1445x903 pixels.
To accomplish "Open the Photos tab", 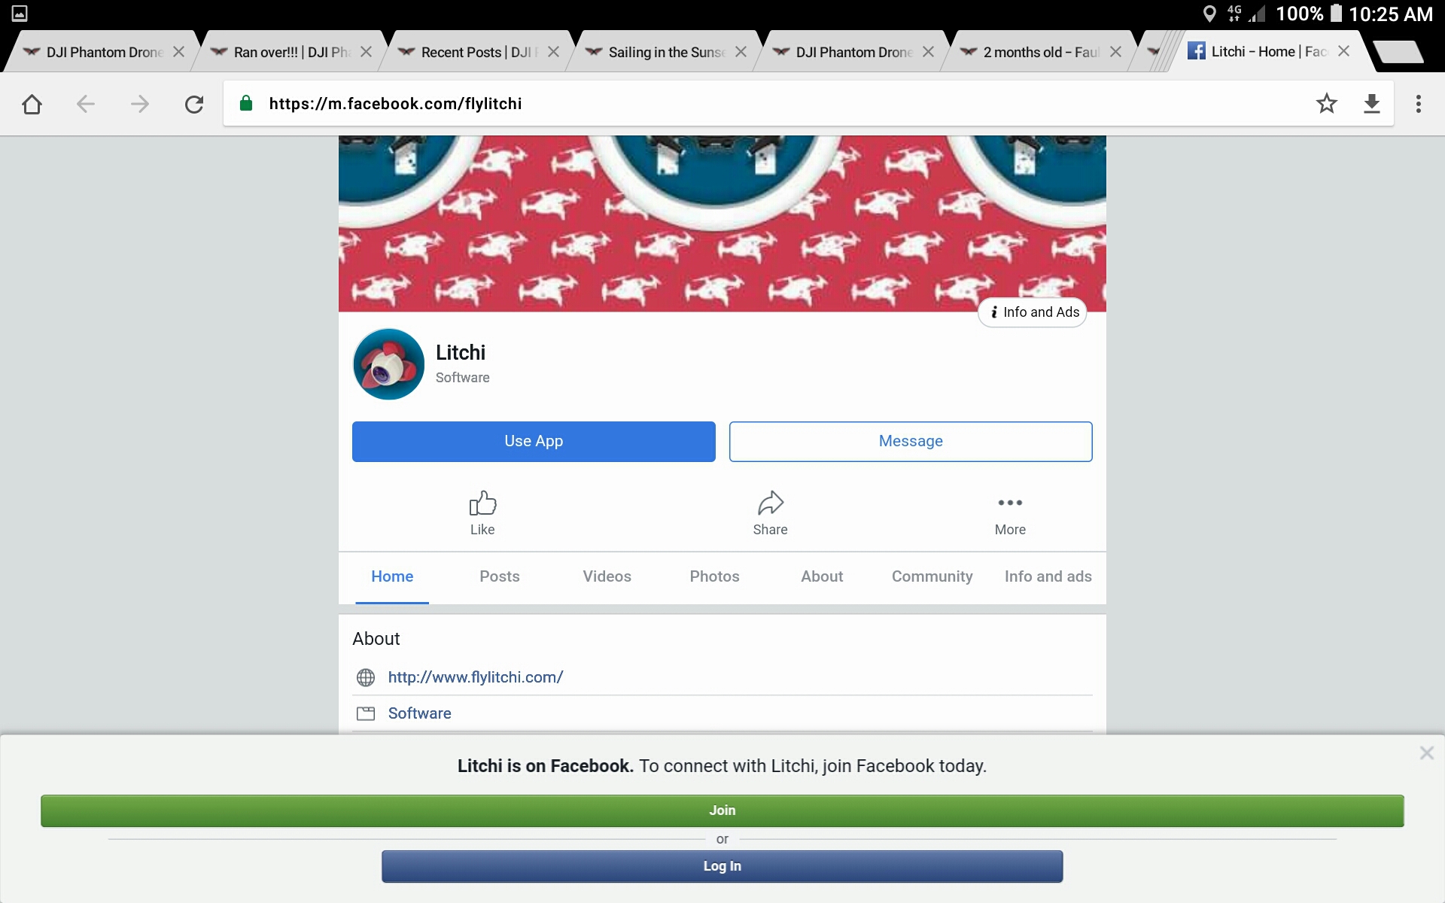I will [714, 576].
